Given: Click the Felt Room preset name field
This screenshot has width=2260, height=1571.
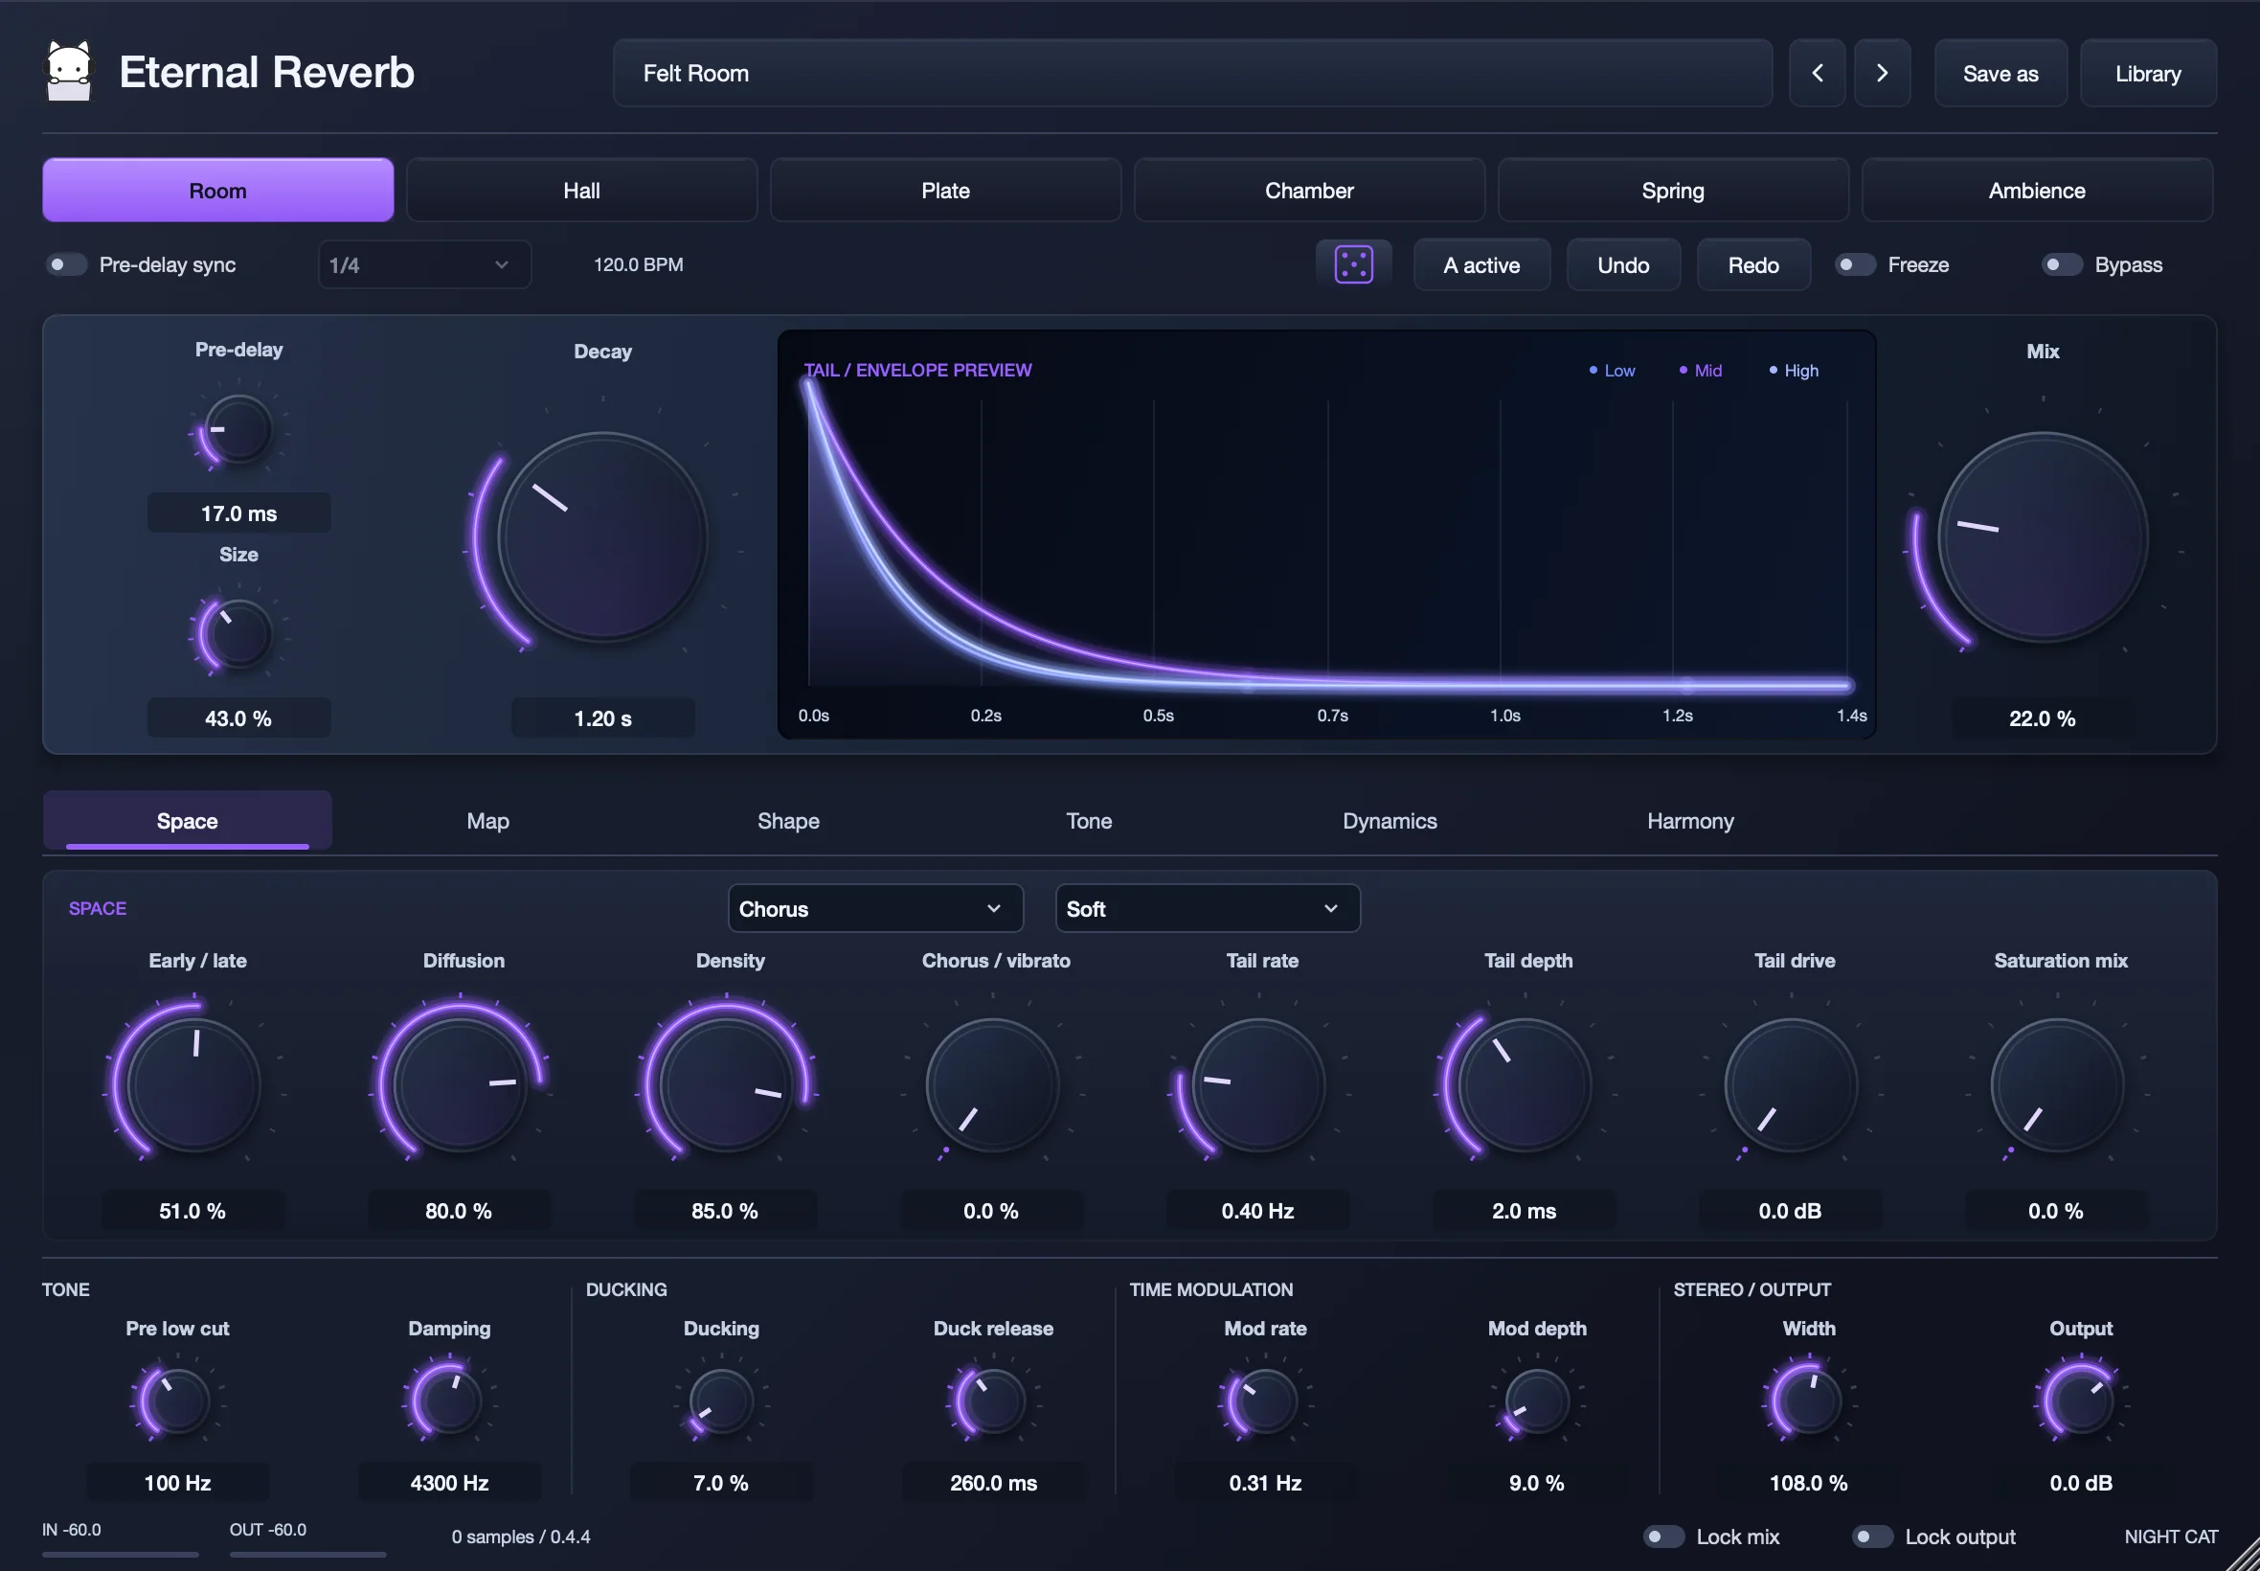Looking at the screenshot, I should [1192, 73].
